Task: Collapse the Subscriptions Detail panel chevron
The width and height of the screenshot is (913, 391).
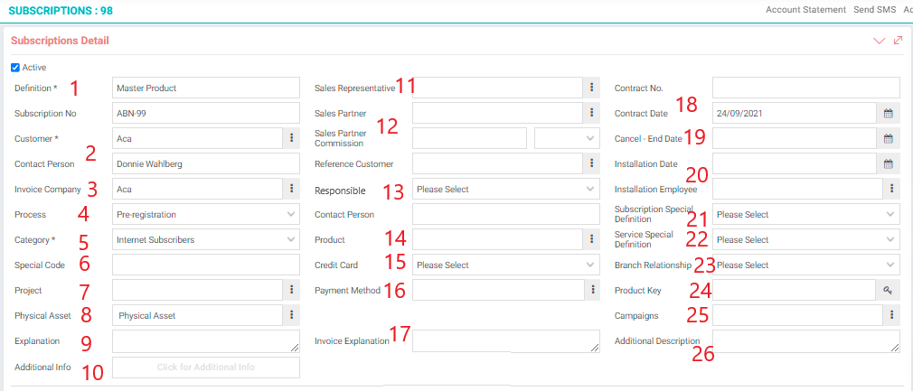Action: pyautogui.click(x=880, y=41)
